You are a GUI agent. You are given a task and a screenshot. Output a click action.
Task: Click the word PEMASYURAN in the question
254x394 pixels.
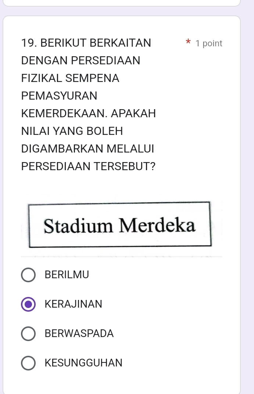point(59,96)
